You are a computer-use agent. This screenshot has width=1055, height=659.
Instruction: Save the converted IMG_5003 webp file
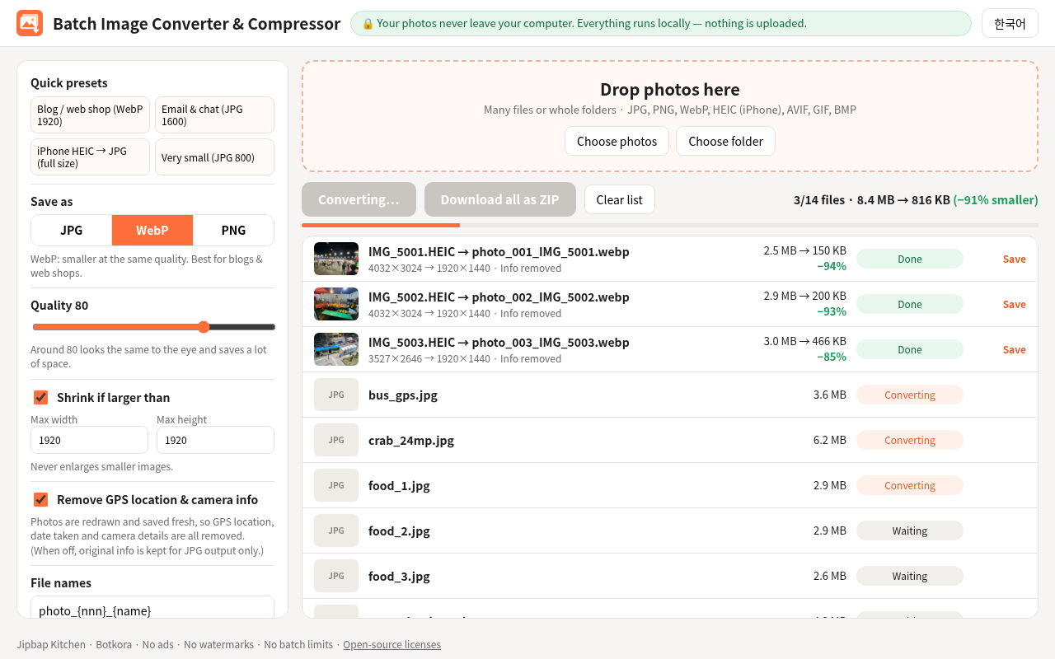(1015, 349)
